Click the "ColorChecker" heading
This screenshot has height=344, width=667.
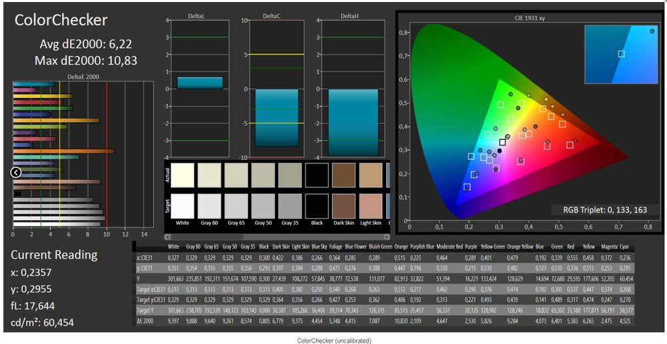click(x=61, y=20)
